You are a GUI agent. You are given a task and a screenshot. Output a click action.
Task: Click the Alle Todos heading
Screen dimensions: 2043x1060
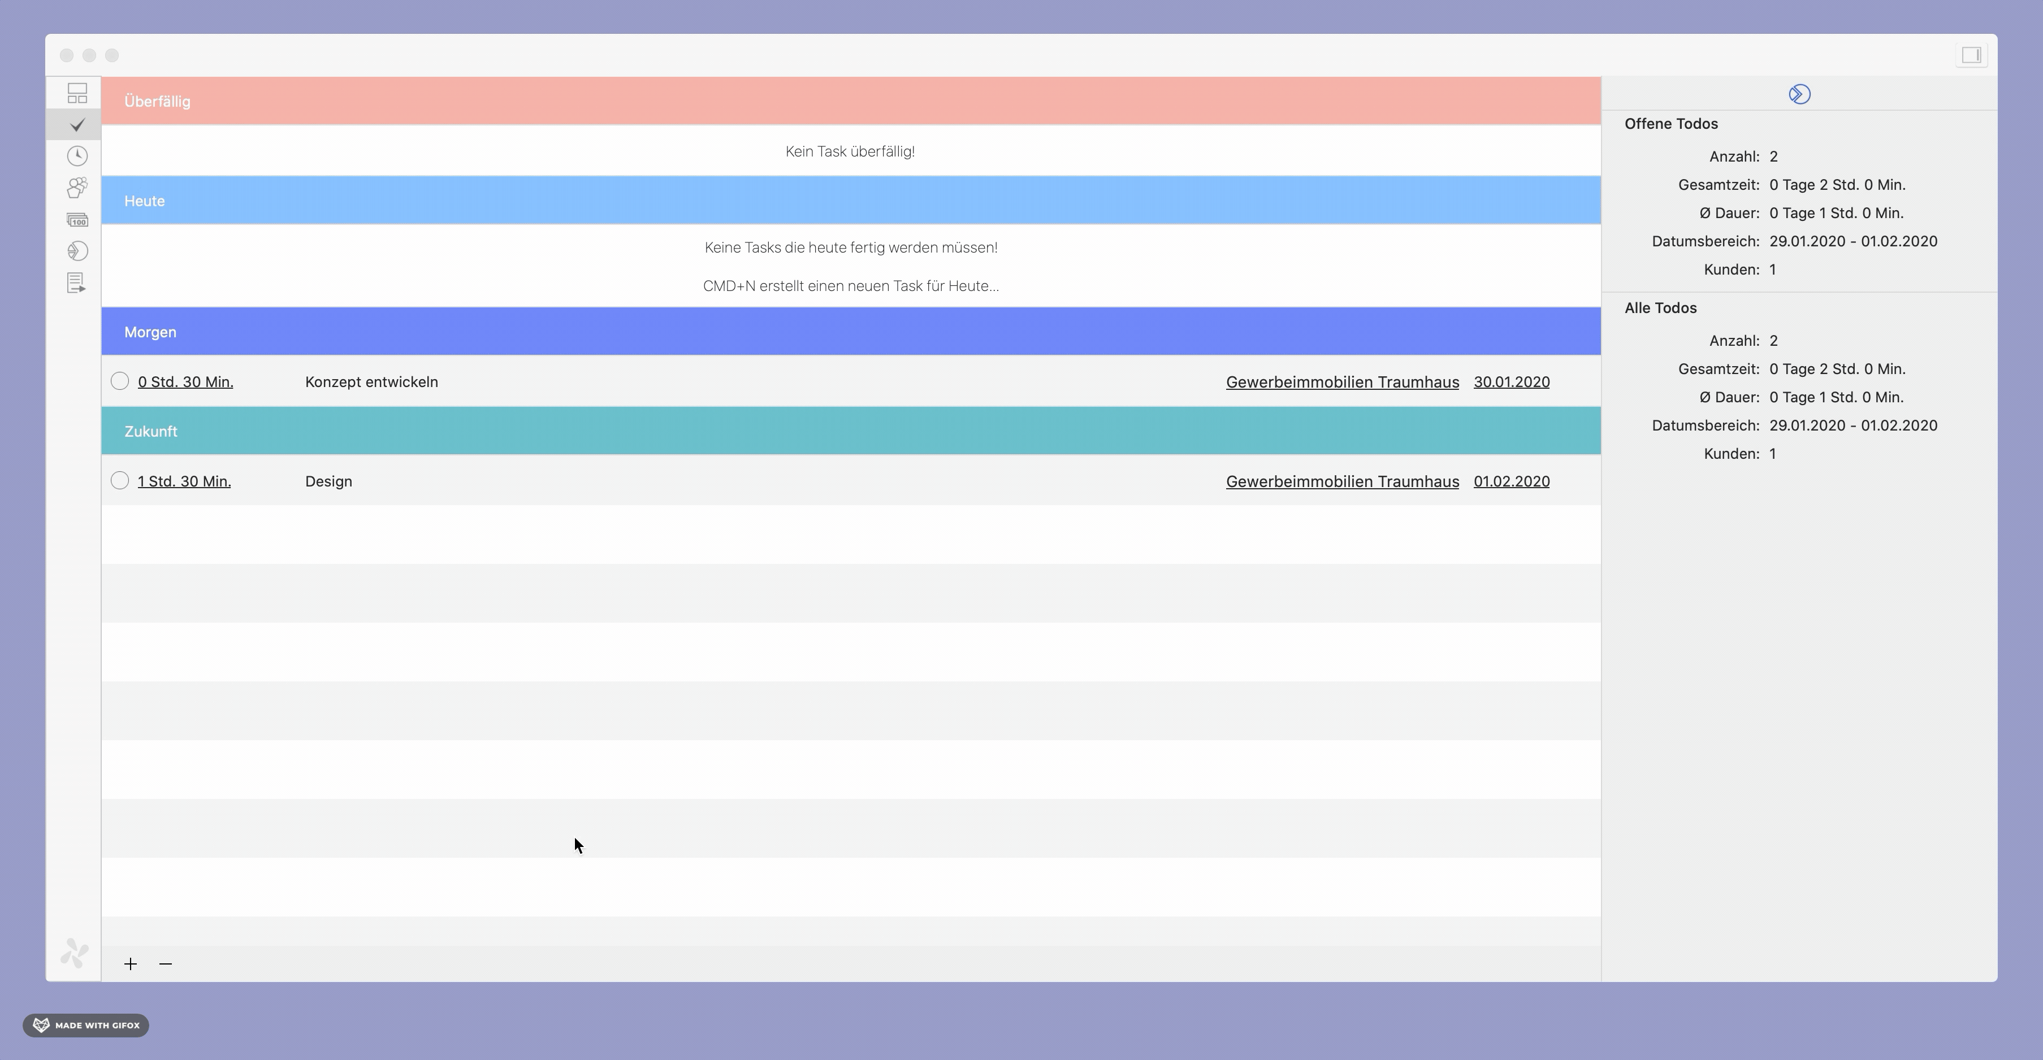click(x=1660, y=307)
